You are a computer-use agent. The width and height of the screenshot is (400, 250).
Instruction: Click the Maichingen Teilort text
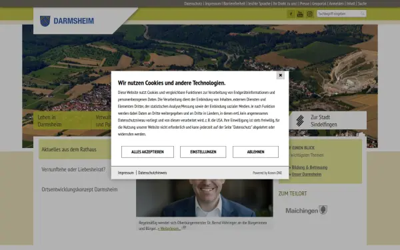pos(302,211)
